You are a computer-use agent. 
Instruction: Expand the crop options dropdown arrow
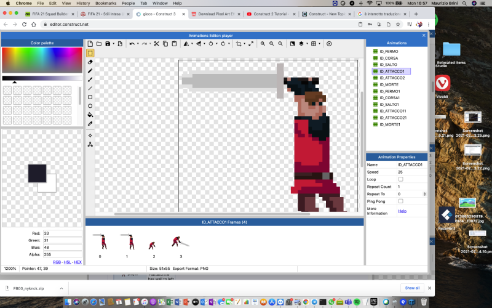point(244,44)
